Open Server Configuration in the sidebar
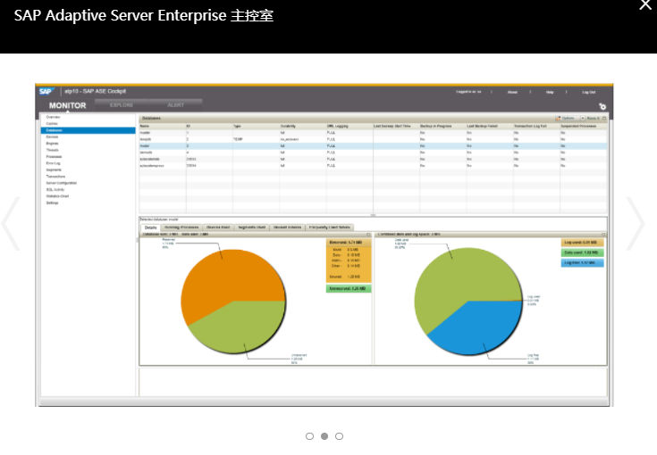This screenshot has height=455, width=657. (61, 183)
